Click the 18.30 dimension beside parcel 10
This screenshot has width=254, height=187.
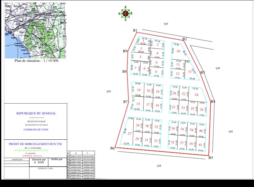[x=173, y=51]
